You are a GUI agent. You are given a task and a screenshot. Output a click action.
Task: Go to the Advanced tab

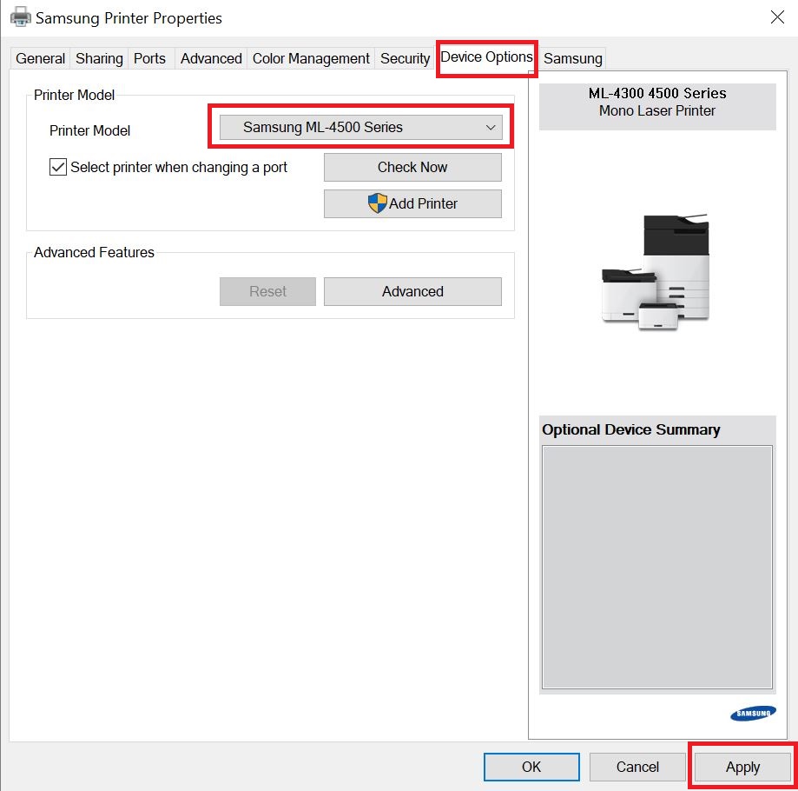[211, 58]
